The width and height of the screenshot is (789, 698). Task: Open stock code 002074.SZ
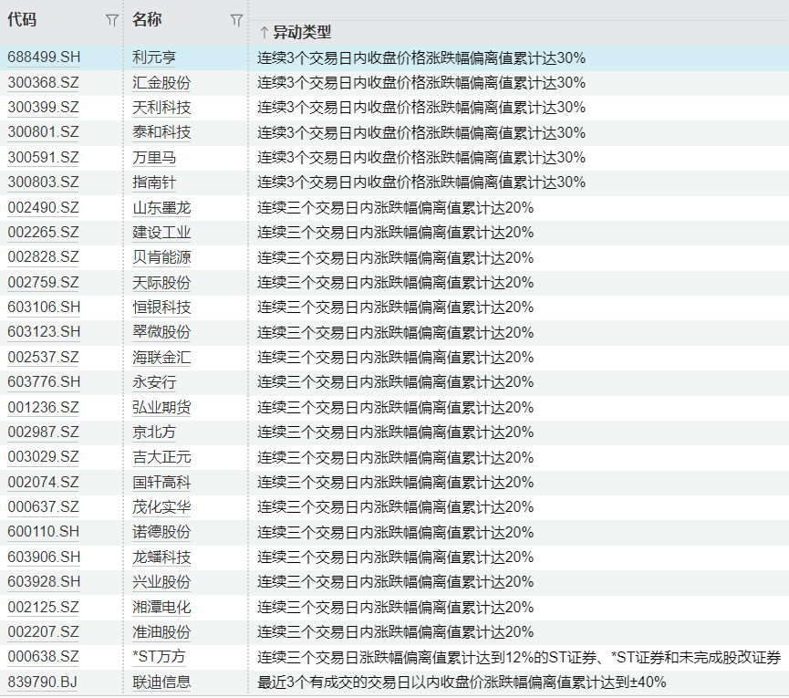pos(43,482)
